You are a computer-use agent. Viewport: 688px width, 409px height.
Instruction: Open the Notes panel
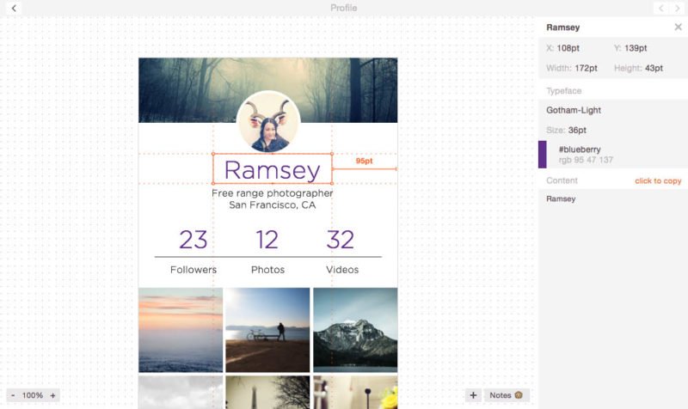pos(507,395)
